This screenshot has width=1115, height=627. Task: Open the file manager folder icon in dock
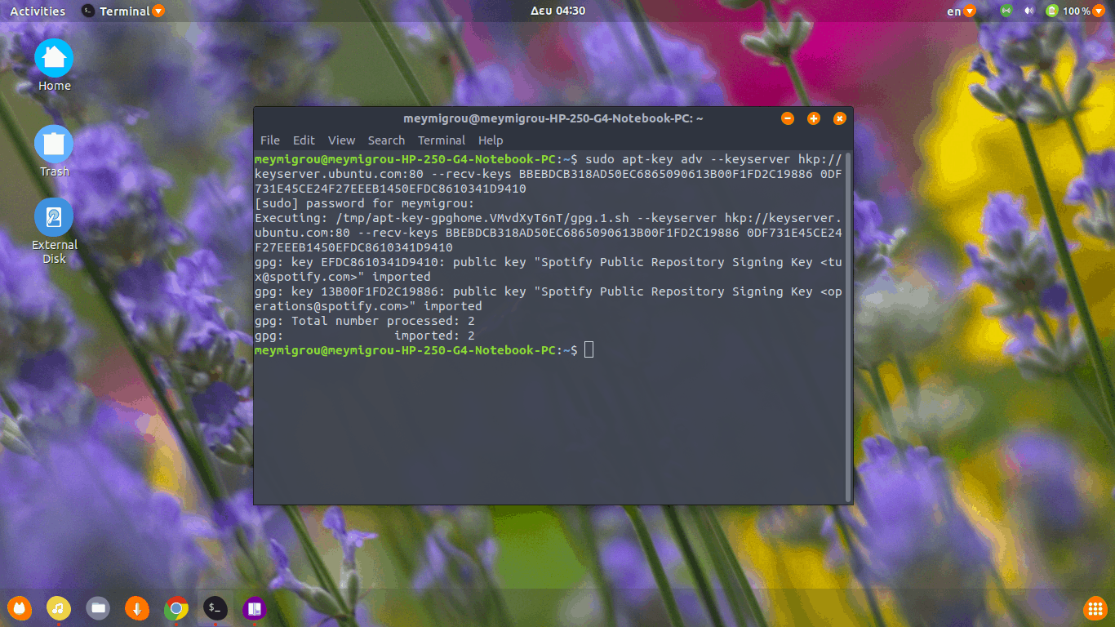tap(98, 607)
